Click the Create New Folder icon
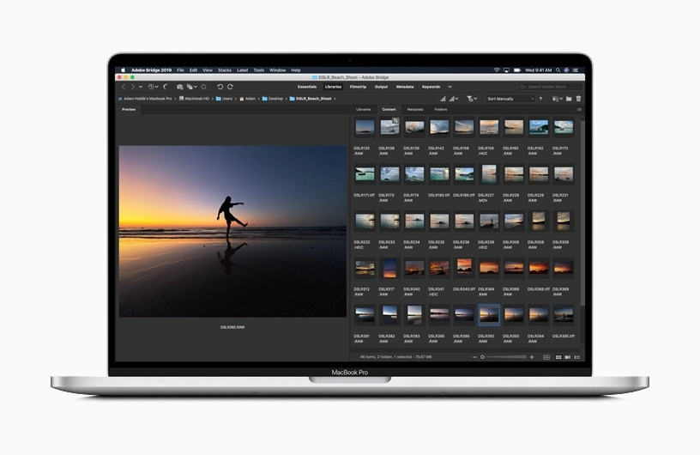The image size is (700, 455). point(567,99)
